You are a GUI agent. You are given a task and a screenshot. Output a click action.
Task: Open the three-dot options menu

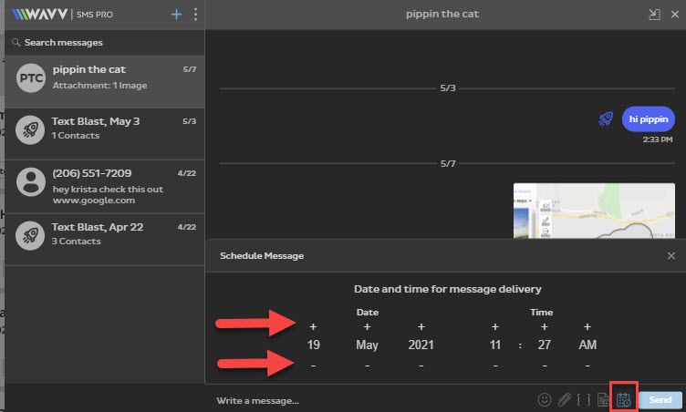[x=195, y=15]
